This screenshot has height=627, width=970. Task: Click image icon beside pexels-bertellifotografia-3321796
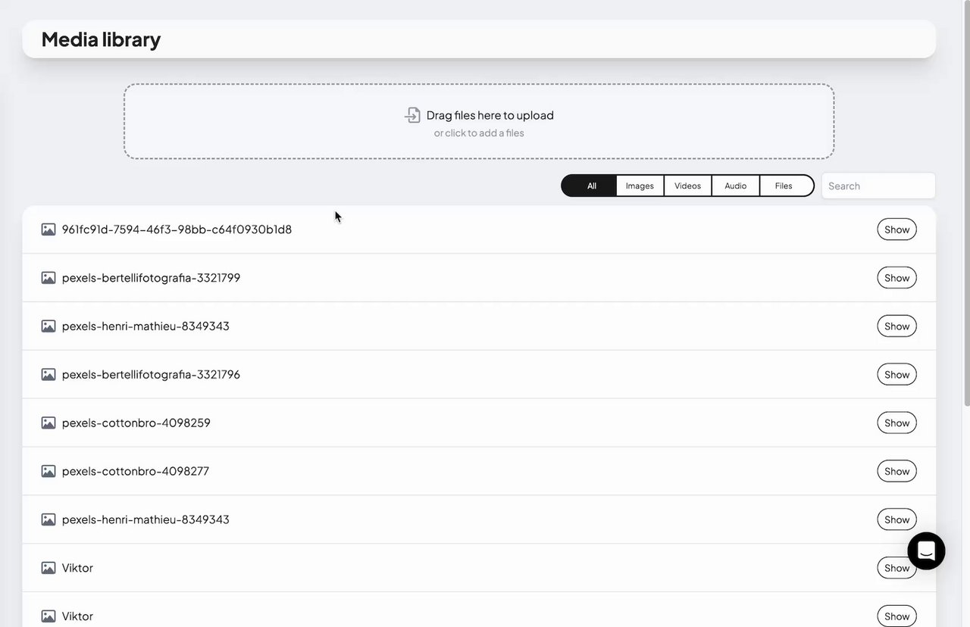48,375
